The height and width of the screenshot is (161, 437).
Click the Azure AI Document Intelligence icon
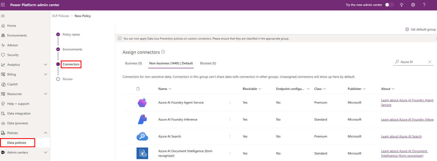(x=142, y=153)
